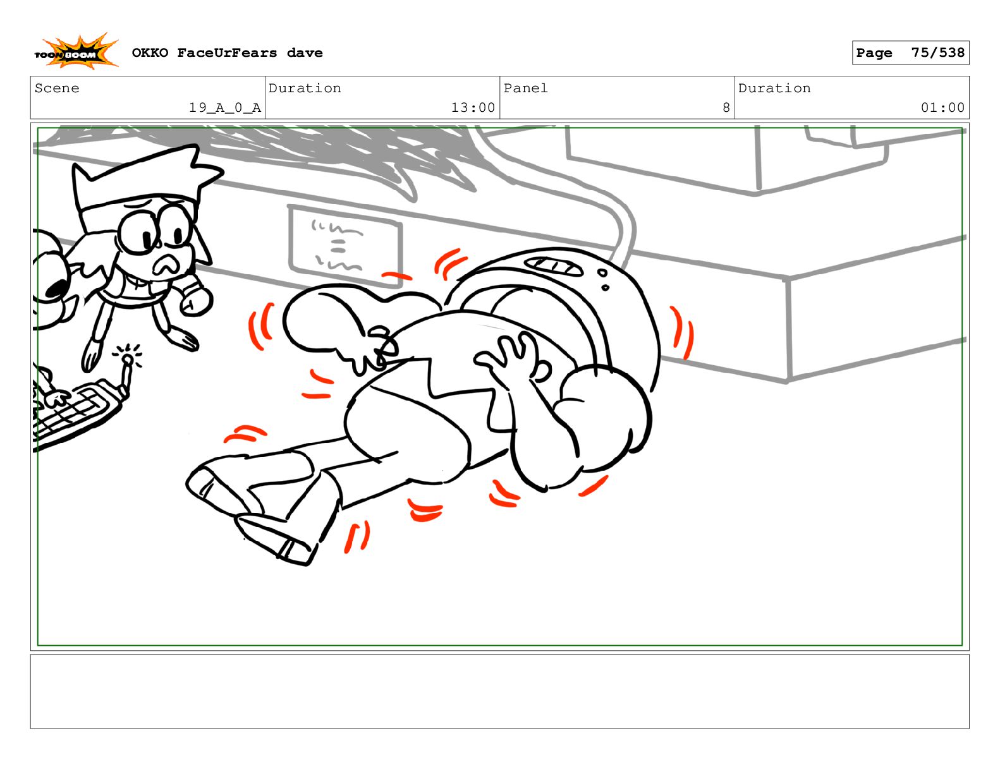The height and width of the screenshot is (774, 1000).
Task: Click the 'Panel' header label
Action: [525, 88]
